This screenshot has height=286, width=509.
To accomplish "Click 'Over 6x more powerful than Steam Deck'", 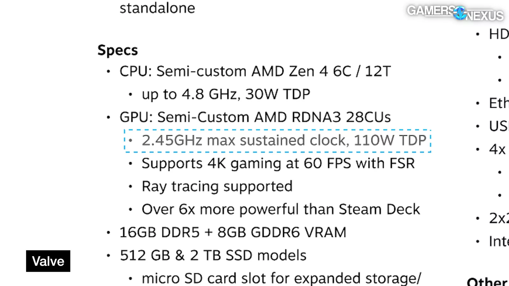I will [x=281, y=209].
